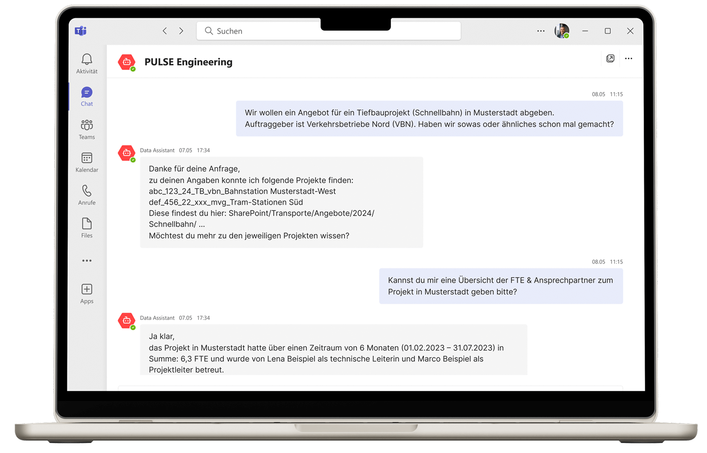Navigate forward with the right arrow

[181, 31]
